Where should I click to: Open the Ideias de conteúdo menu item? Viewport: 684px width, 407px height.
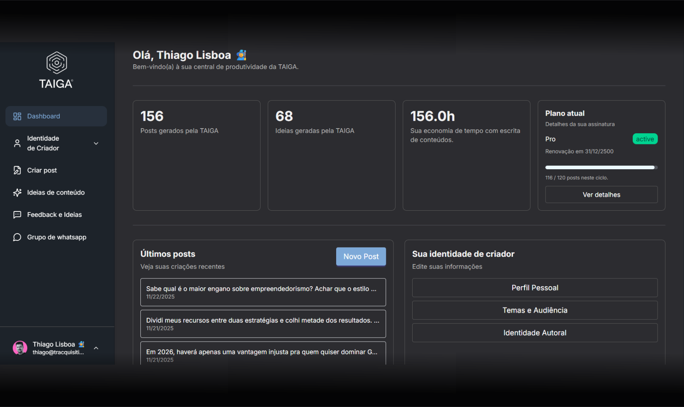[x=56, y=192]
